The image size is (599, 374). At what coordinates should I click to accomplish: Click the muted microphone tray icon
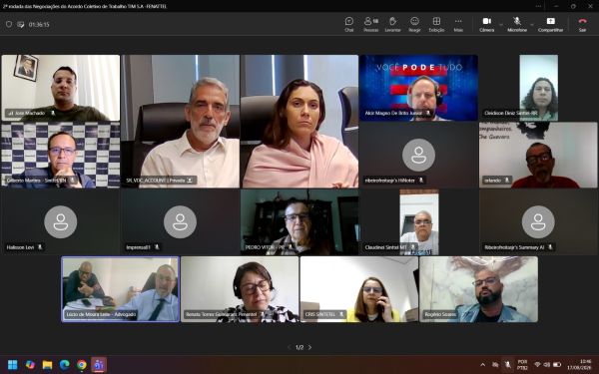pyautogui.click(x=507, y=364)
